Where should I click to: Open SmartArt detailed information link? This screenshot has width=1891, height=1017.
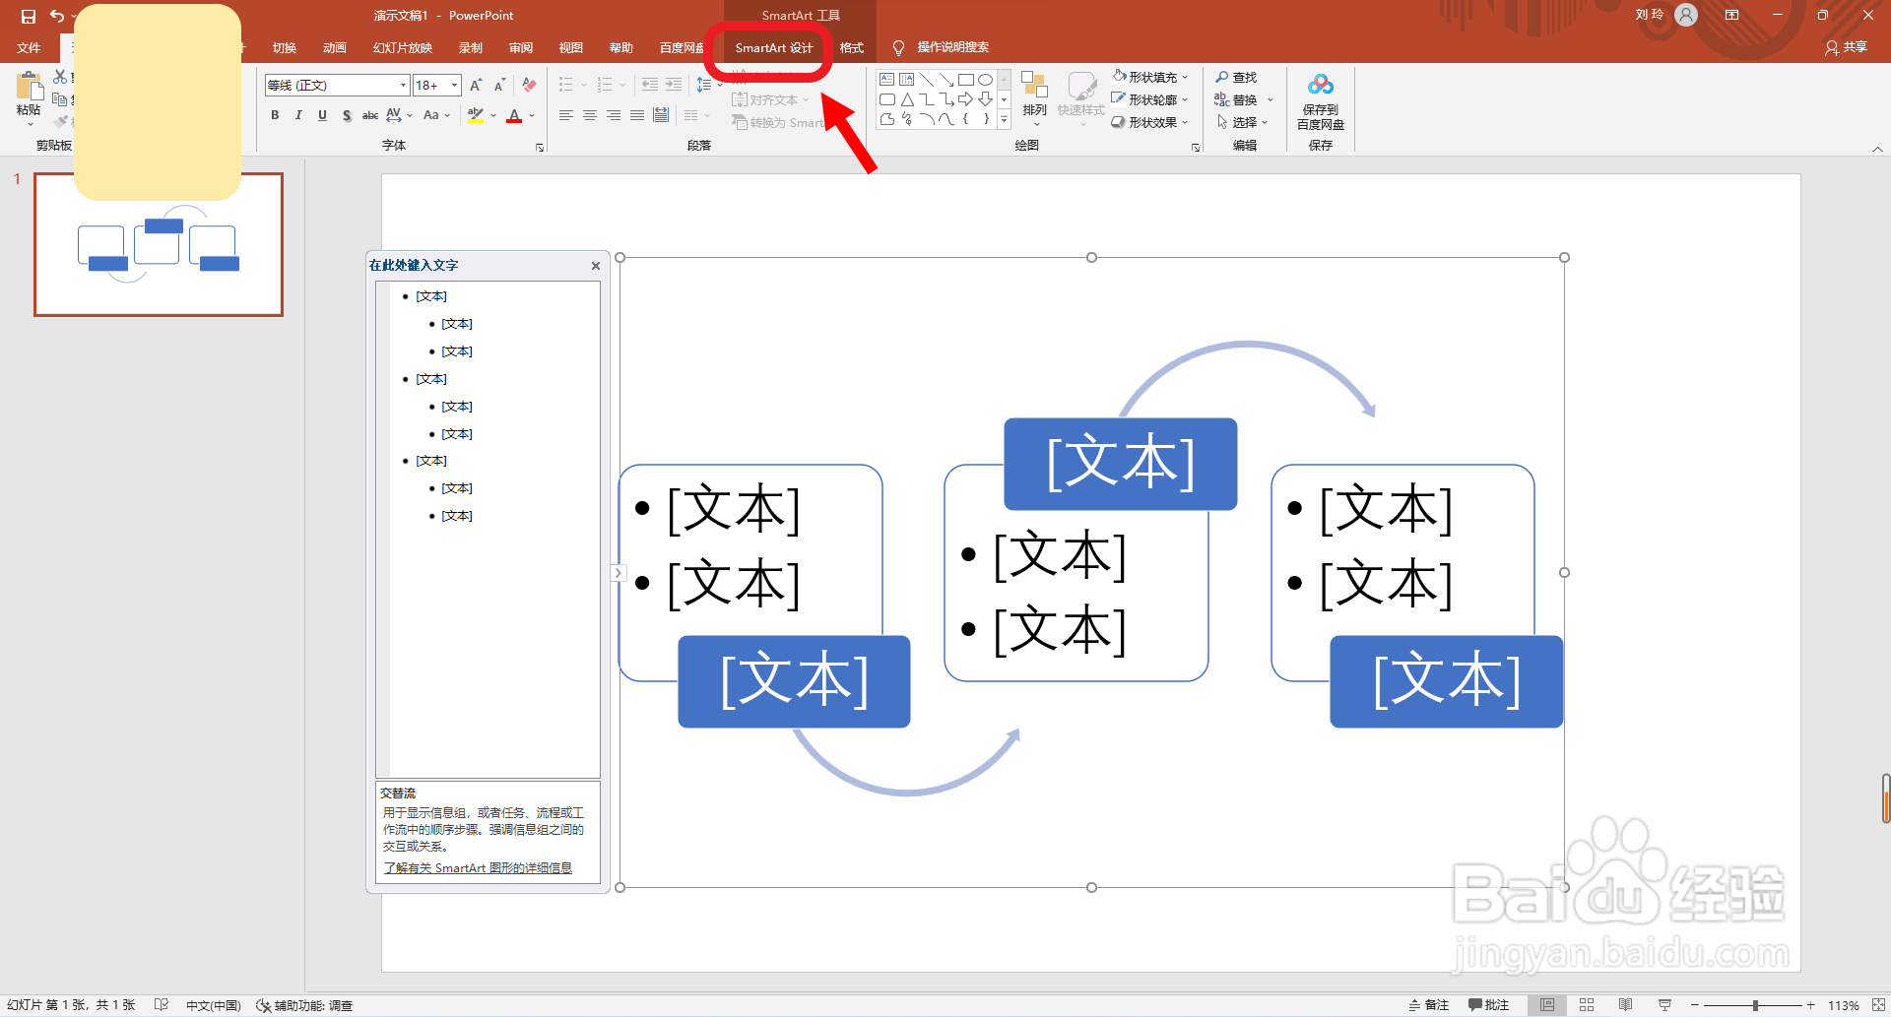[478, 867]
